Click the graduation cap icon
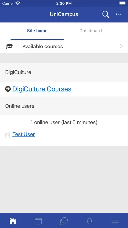The image size is (128, 228). (9, 47)
